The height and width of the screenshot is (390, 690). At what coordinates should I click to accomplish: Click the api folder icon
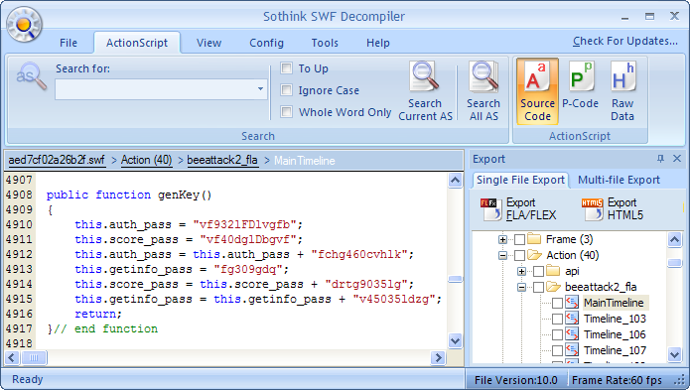pyautogui.click(x=553, y=270)
